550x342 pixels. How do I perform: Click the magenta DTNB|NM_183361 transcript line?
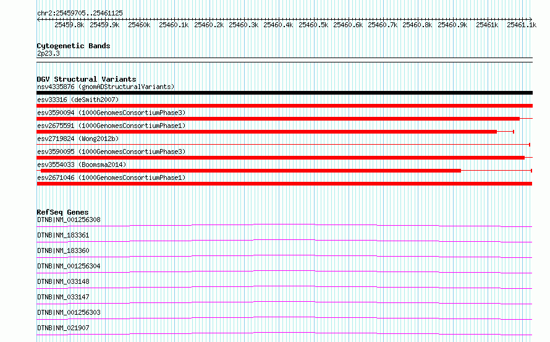284,241
